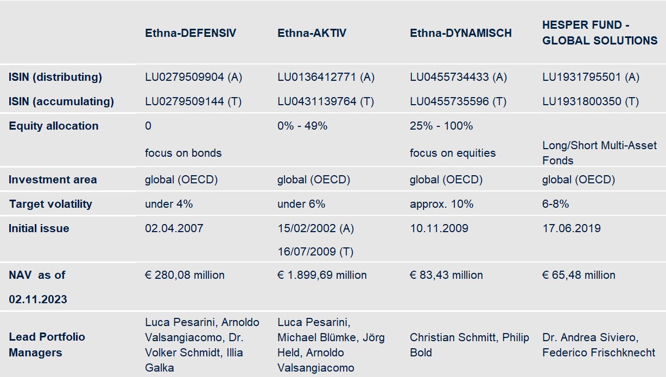
Task: Select ISIN LU0455734433 (A)
Action: point(458,77)
